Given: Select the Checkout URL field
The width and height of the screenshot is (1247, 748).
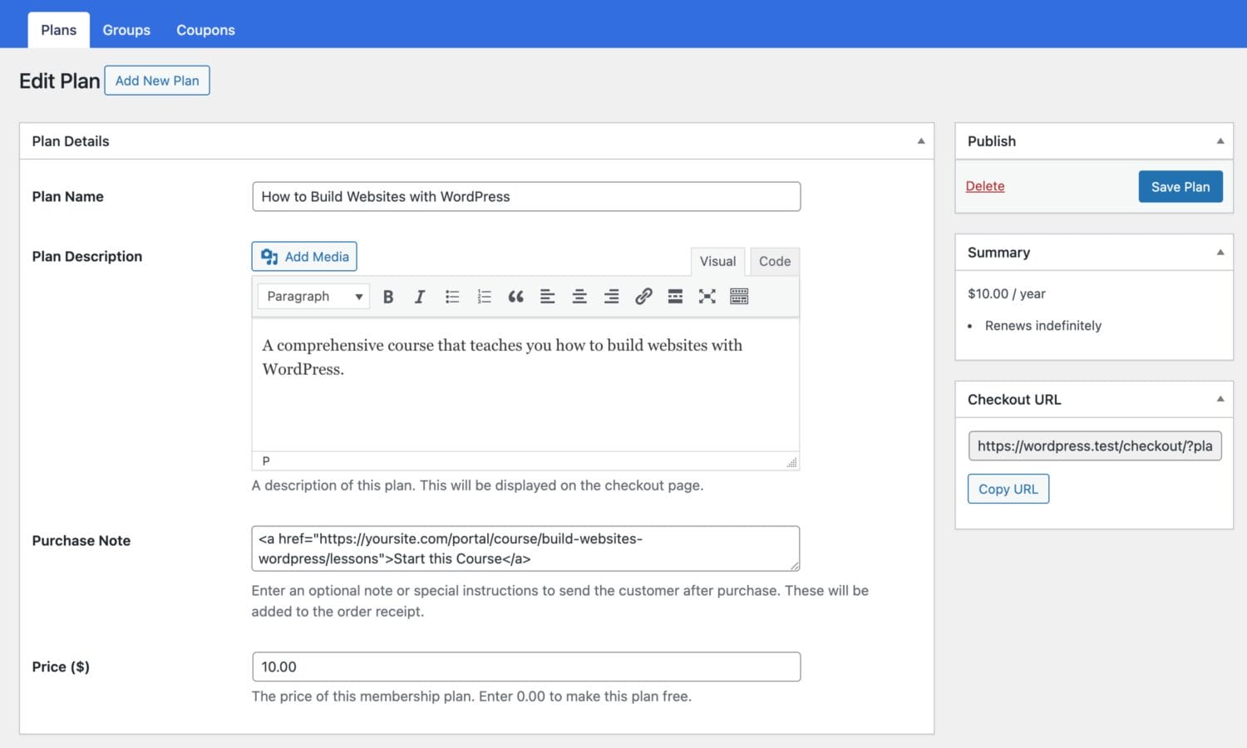Looking at the screenshot, I should pos(1095,446).
